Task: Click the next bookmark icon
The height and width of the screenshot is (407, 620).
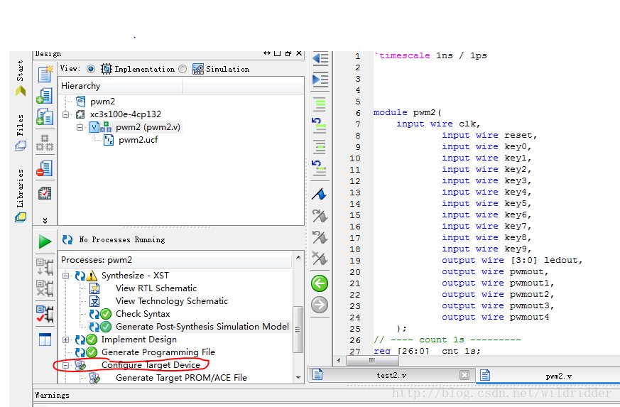Action: click(320, 215)
